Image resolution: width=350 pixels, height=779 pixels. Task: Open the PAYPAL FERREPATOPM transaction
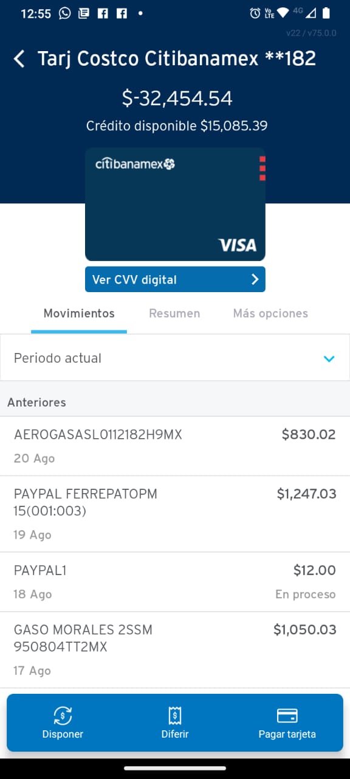pos(175,514)
